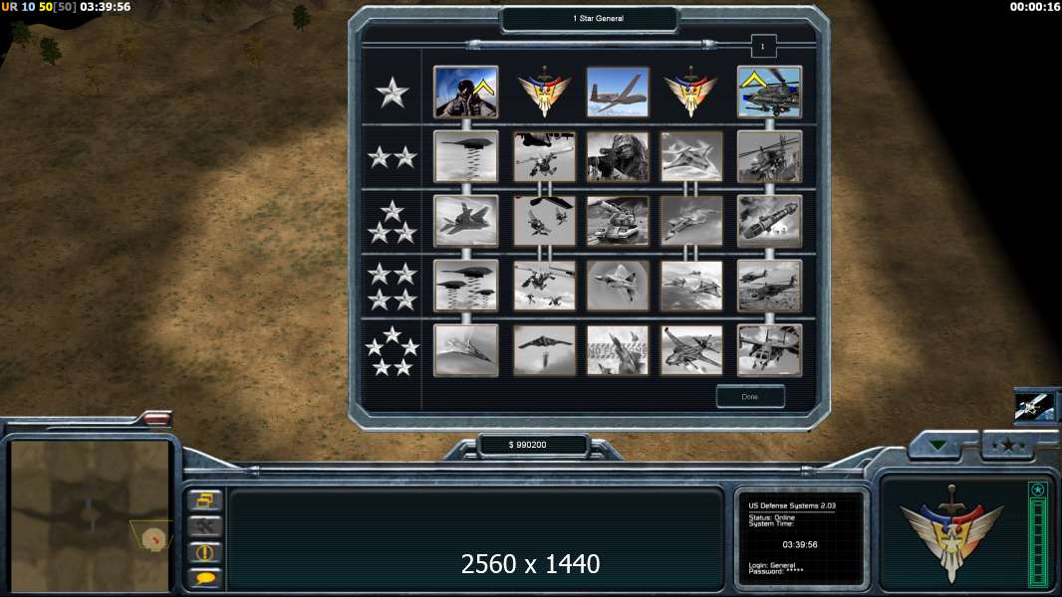This screenshot has height=597, width=1062.
Task: Click the Done button
Action: (x=750, y=397)
